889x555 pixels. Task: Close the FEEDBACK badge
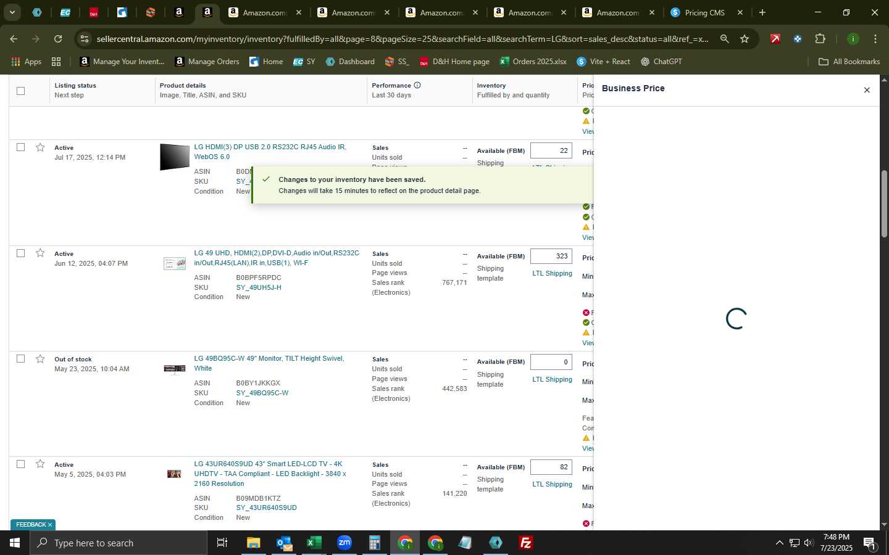pos(50,525)
